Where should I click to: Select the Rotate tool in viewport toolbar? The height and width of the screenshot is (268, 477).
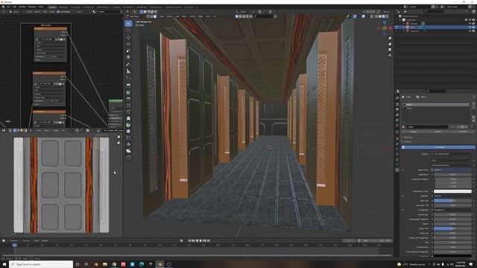pos(128,44)
